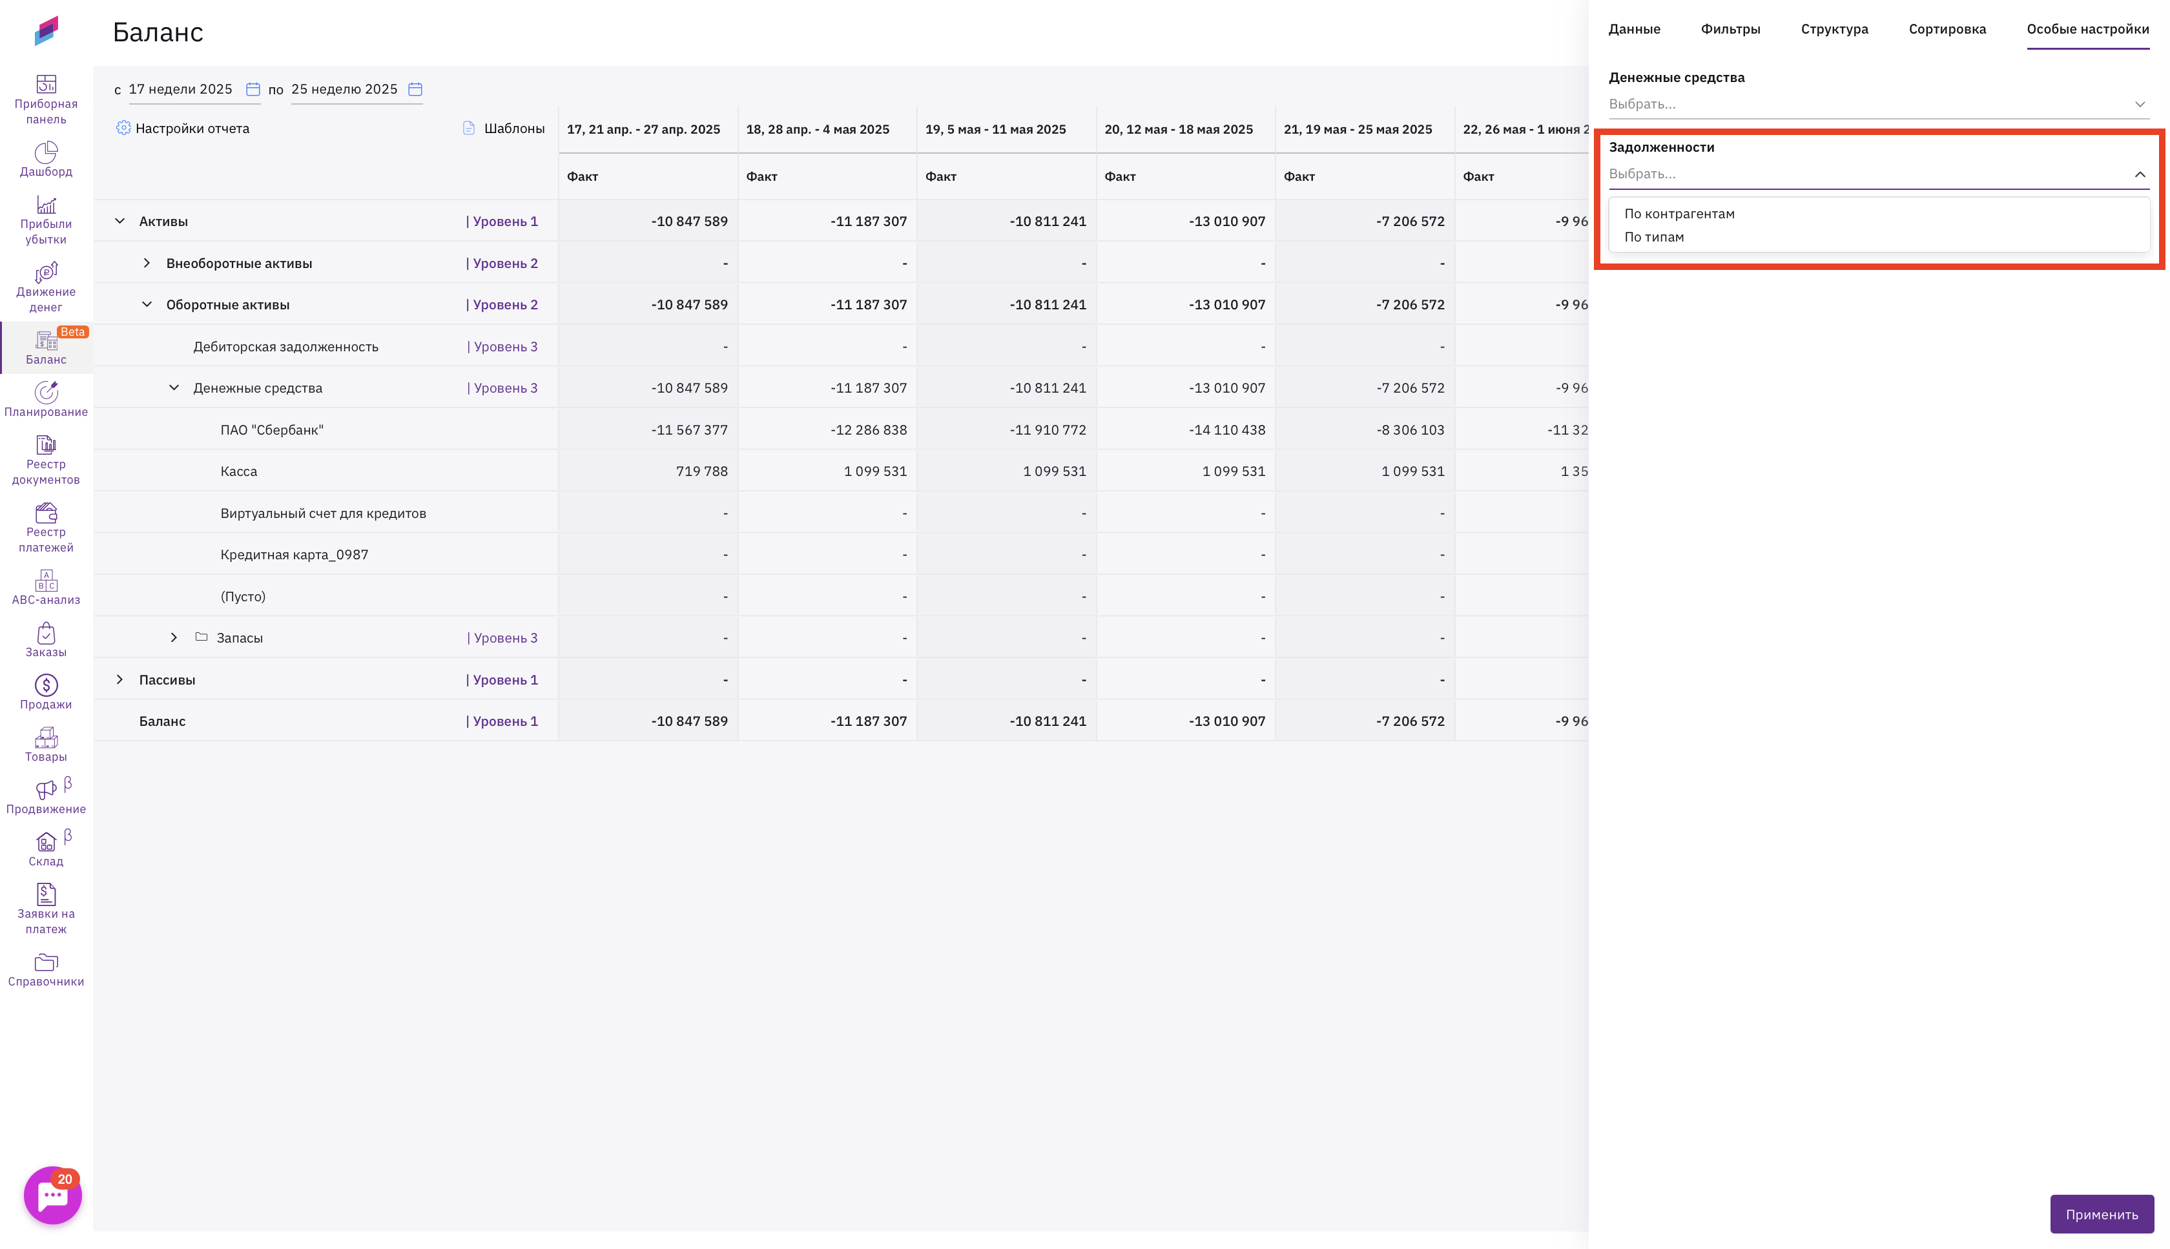
Task: Open Склад warehouse icon
Action: 46,841
